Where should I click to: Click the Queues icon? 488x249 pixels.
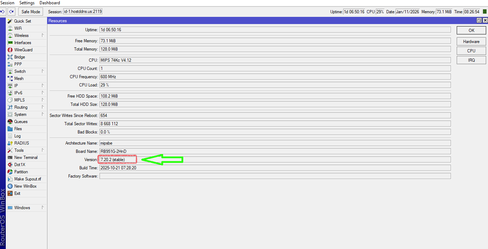tap(10, 122)
